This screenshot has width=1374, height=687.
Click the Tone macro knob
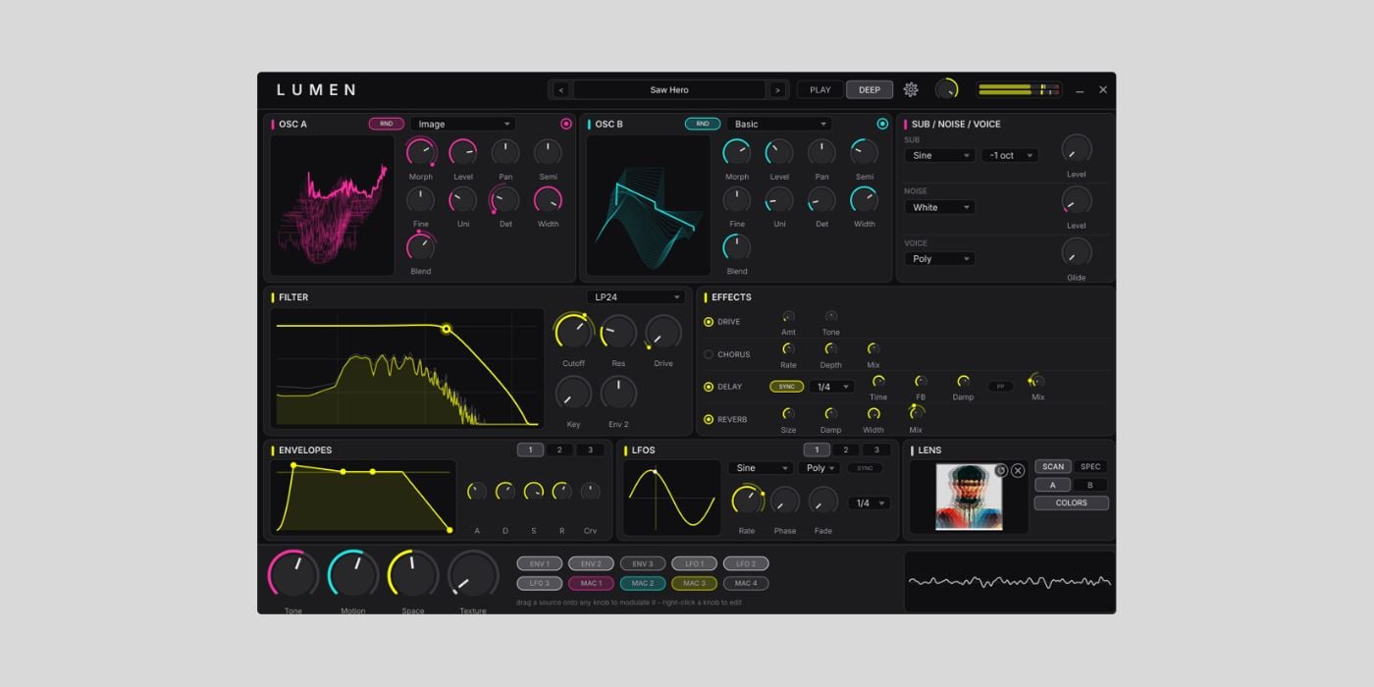point(293,575)
